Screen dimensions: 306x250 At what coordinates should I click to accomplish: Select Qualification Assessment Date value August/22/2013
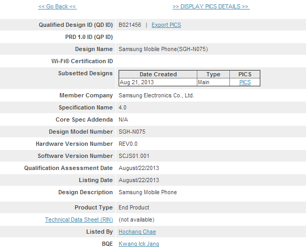[x=139, y=168]
